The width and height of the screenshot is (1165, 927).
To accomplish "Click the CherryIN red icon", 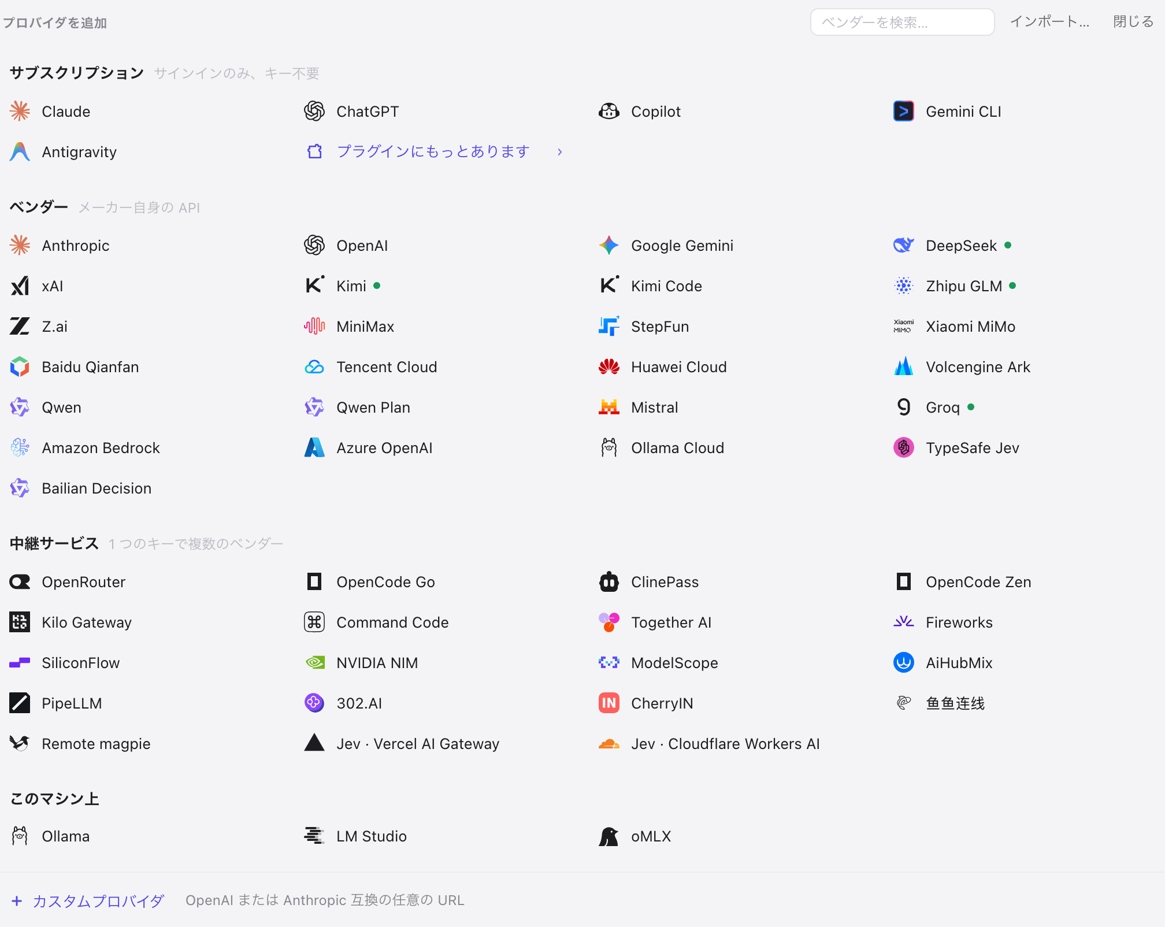I will pos(609,703).
